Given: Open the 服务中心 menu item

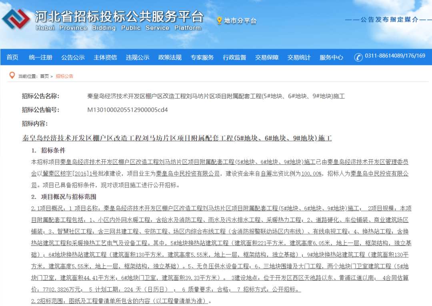Looking at the screenshot, I should [332, 57].
